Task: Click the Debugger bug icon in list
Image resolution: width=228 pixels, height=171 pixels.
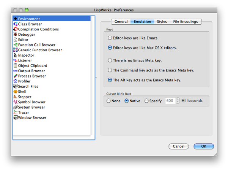Action: (16, 35)
